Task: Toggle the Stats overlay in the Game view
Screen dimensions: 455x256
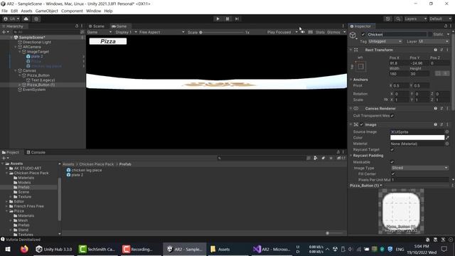Action: 320,32
